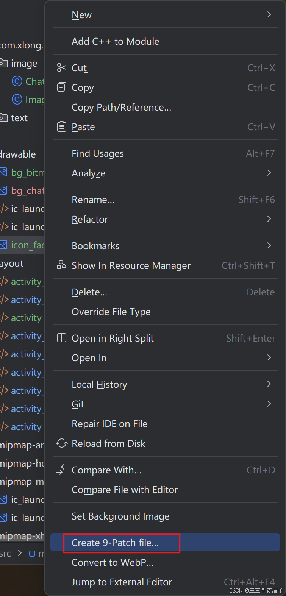Click Jump to External Editor
This screenshot has height=596, width=286.
pos(122,582)
